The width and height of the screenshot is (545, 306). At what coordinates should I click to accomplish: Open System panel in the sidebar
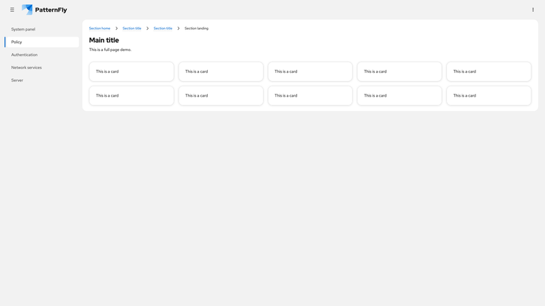[23, 29]
